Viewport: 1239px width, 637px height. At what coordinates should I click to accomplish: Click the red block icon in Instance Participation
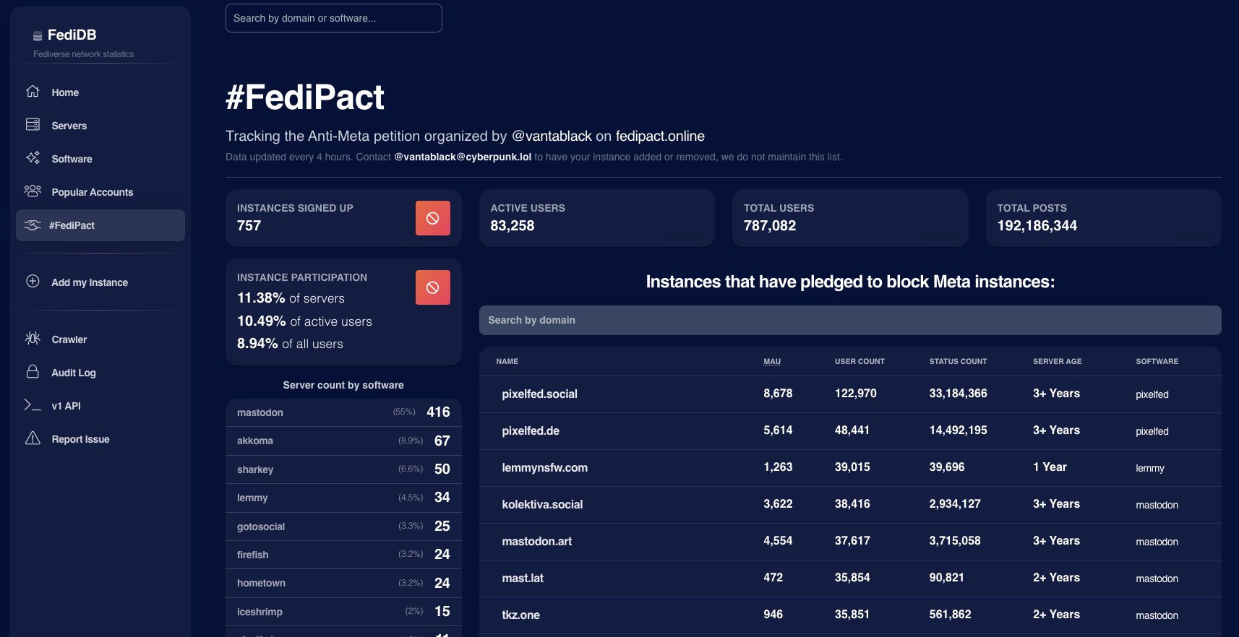tap(433, 287)
